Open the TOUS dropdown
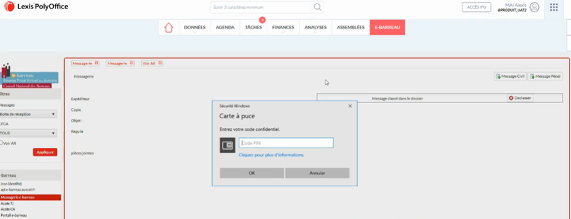This screenshot has height=219, width=571. coord(28,133)
